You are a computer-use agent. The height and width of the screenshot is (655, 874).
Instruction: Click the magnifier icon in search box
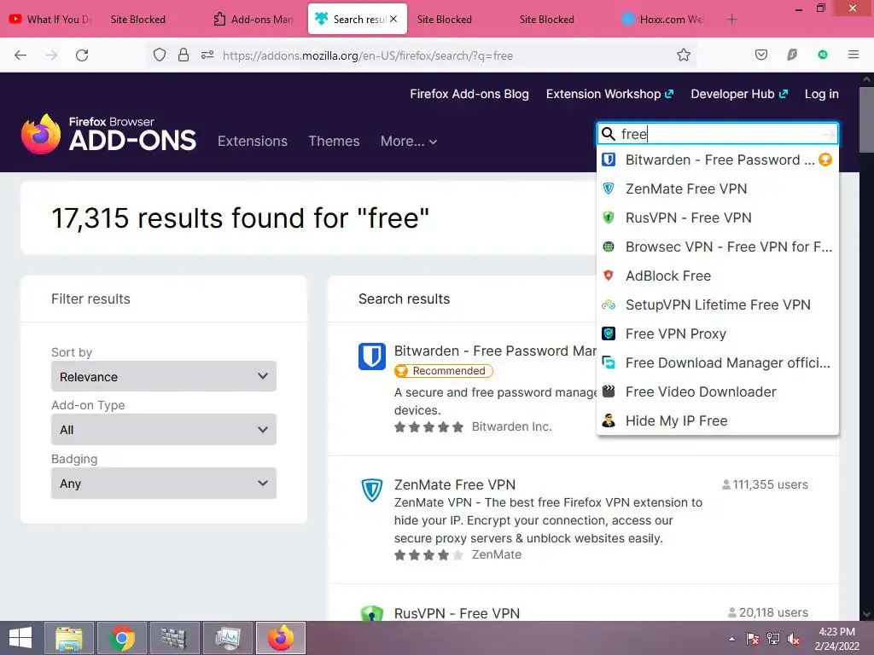coord(609,134)
